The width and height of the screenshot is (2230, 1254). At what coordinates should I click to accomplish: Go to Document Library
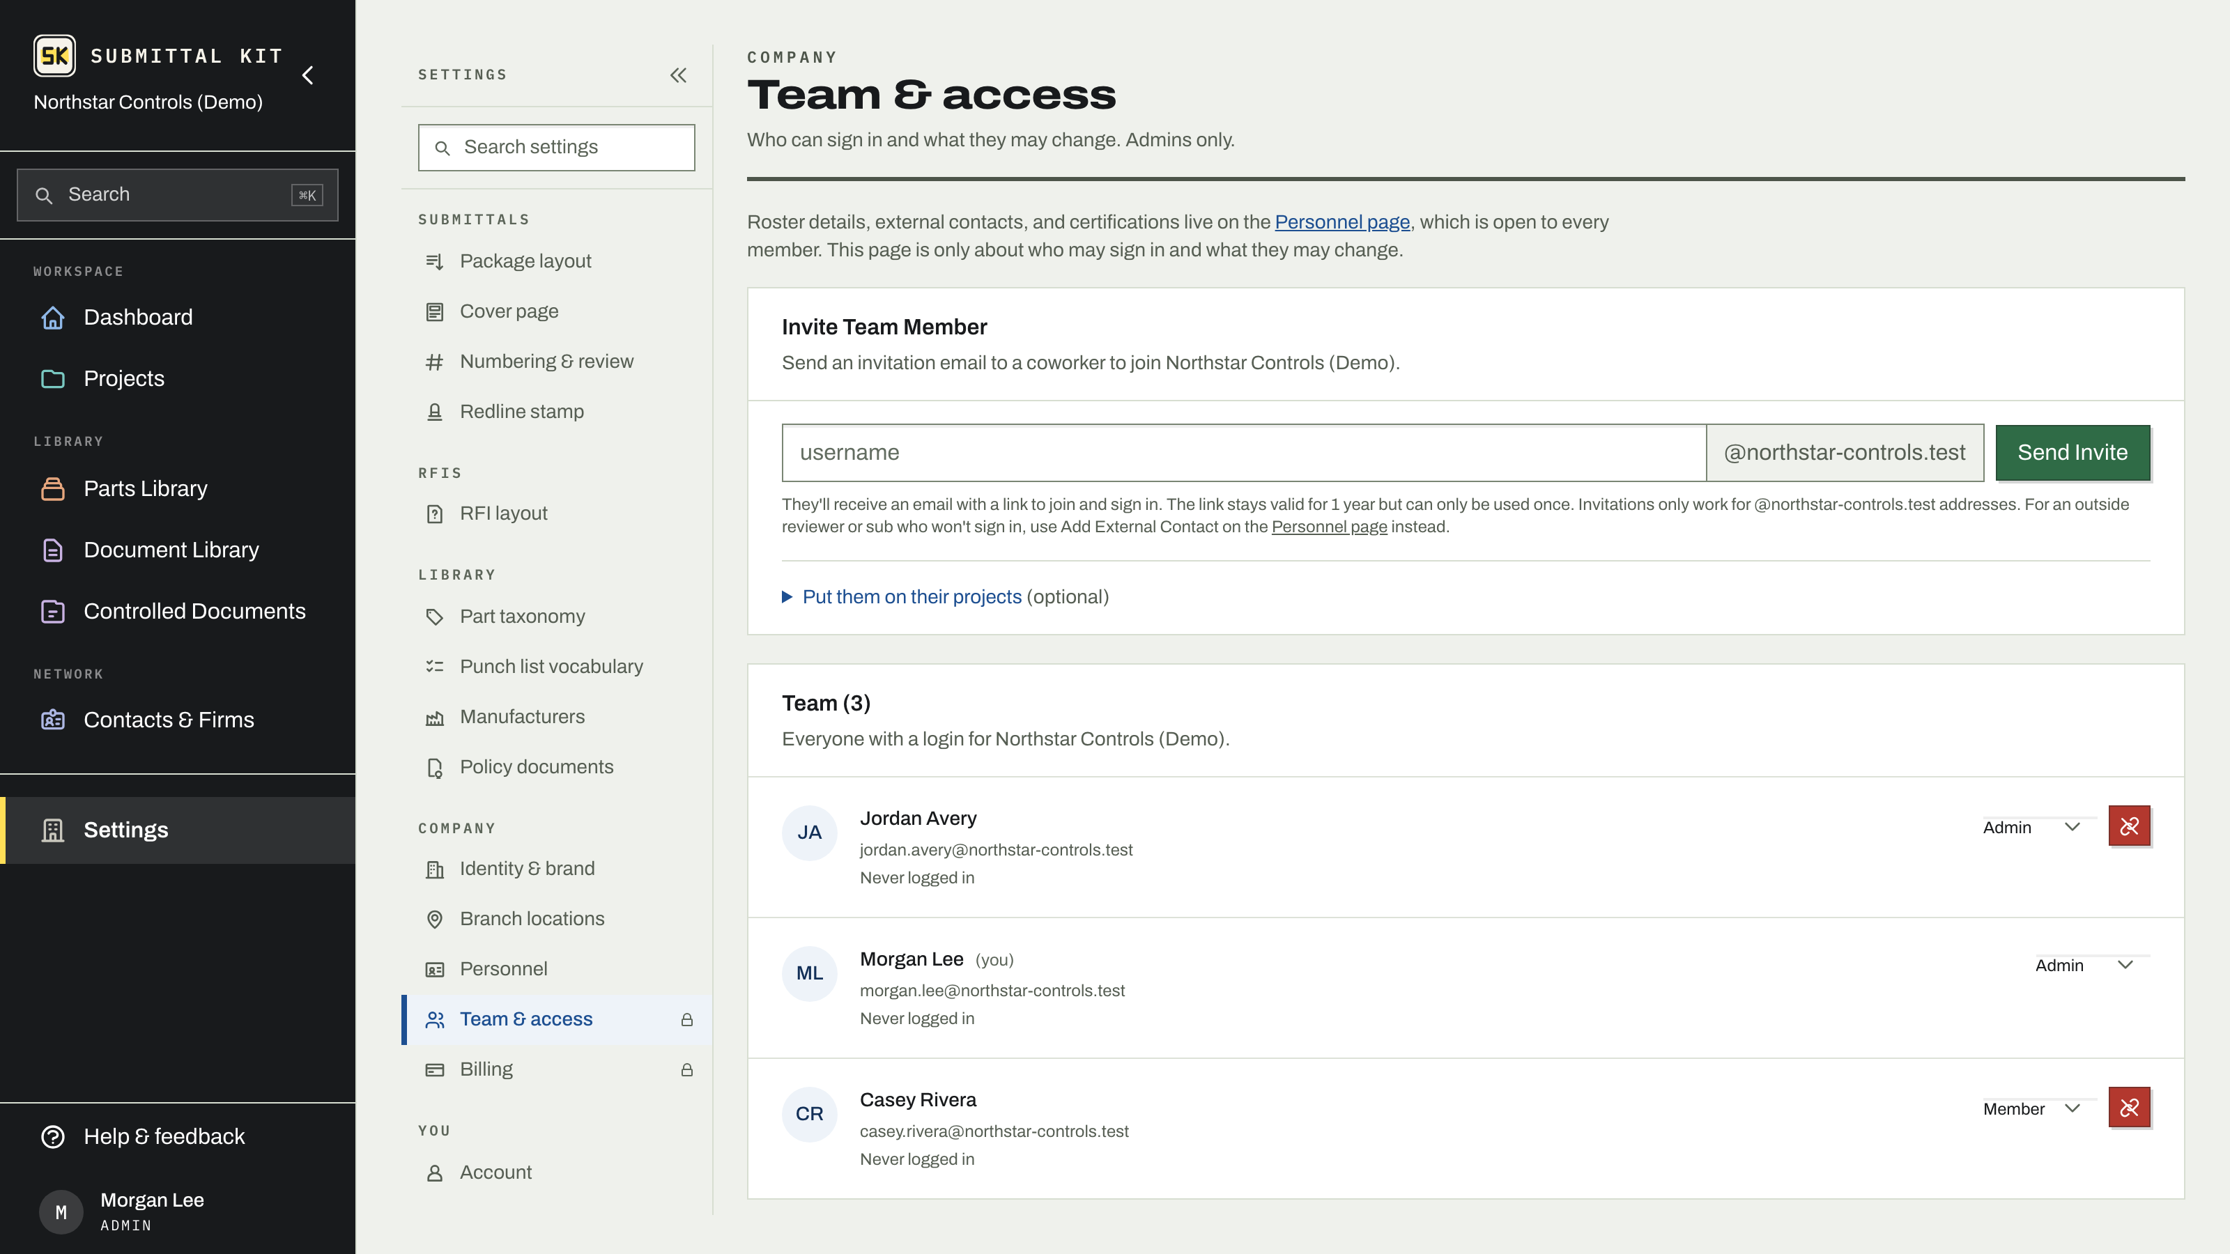point(178,550)
